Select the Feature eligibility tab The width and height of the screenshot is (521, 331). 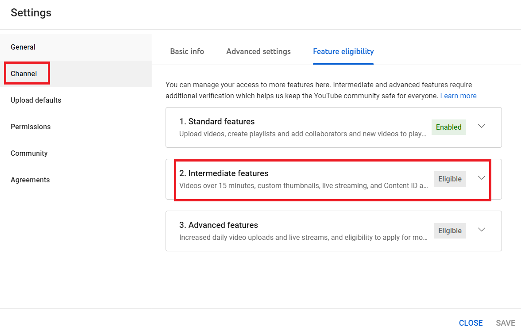(x=343, y=51)
